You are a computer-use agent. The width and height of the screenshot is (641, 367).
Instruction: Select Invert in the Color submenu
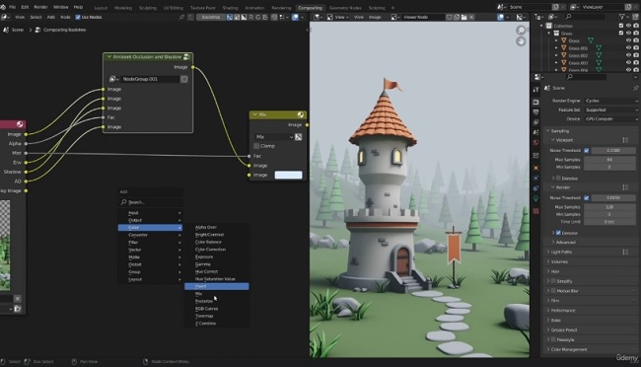[217, 286]
